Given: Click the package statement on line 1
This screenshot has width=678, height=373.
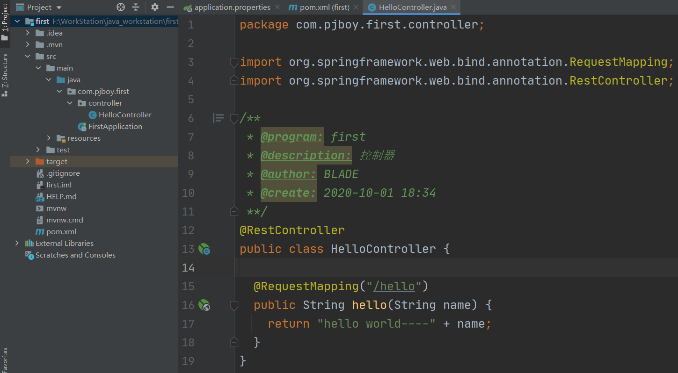Looking at the screenshot, I should [362, 24].
